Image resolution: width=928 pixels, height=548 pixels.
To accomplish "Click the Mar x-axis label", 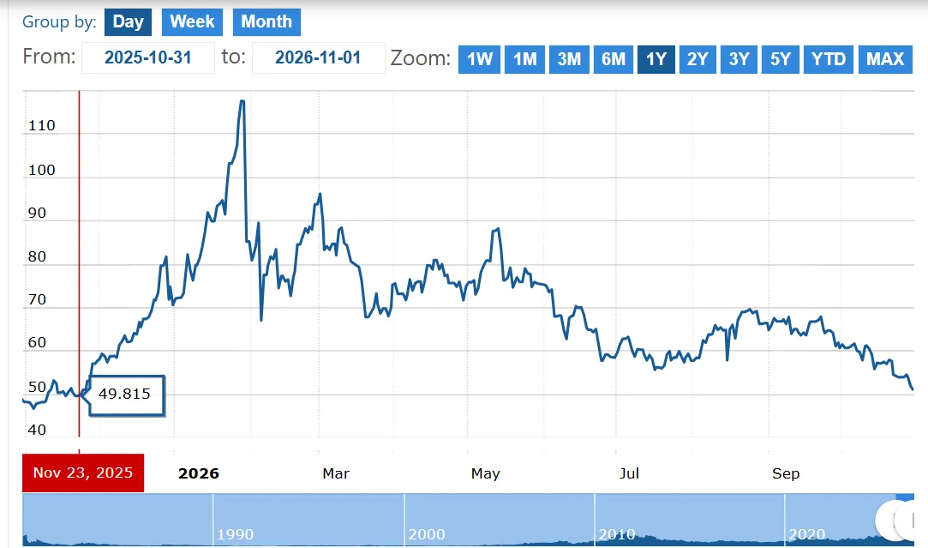I will click(x=336, y=473).
